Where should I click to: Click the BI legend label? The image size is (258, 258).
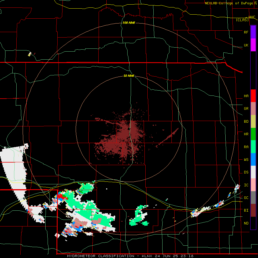tap(246, 210)
